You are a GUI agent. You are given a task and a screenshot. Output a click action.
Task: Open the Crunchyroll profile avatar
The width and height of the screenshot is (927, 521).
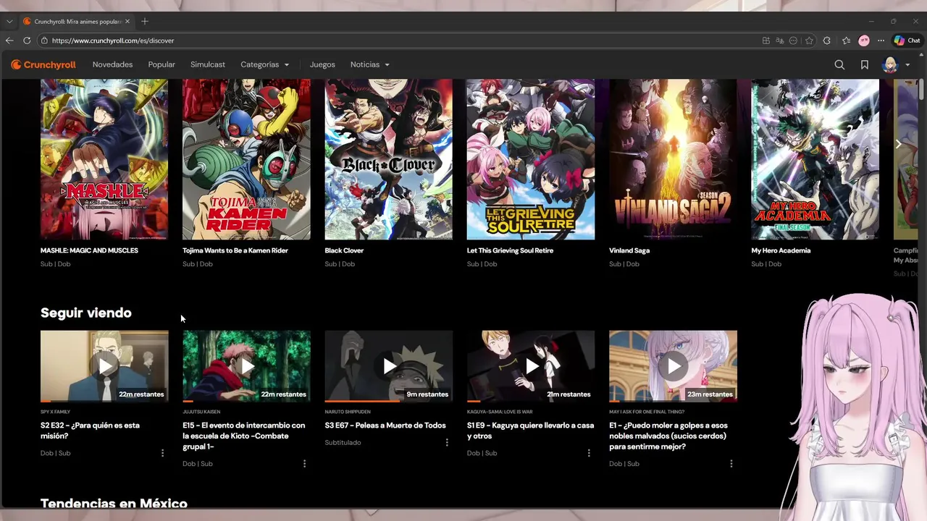point(890,64)
